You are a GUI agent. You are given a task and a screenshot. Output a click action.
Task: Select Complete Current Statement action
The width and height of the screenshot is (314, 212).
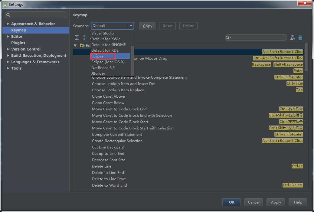(x=117, y=135)
